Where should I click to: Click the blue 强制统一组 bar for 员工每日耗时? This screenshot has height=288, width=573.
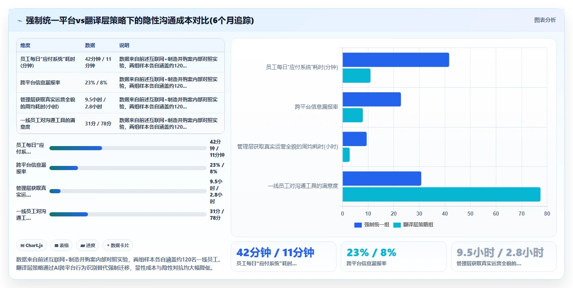[x=396, y=60]
